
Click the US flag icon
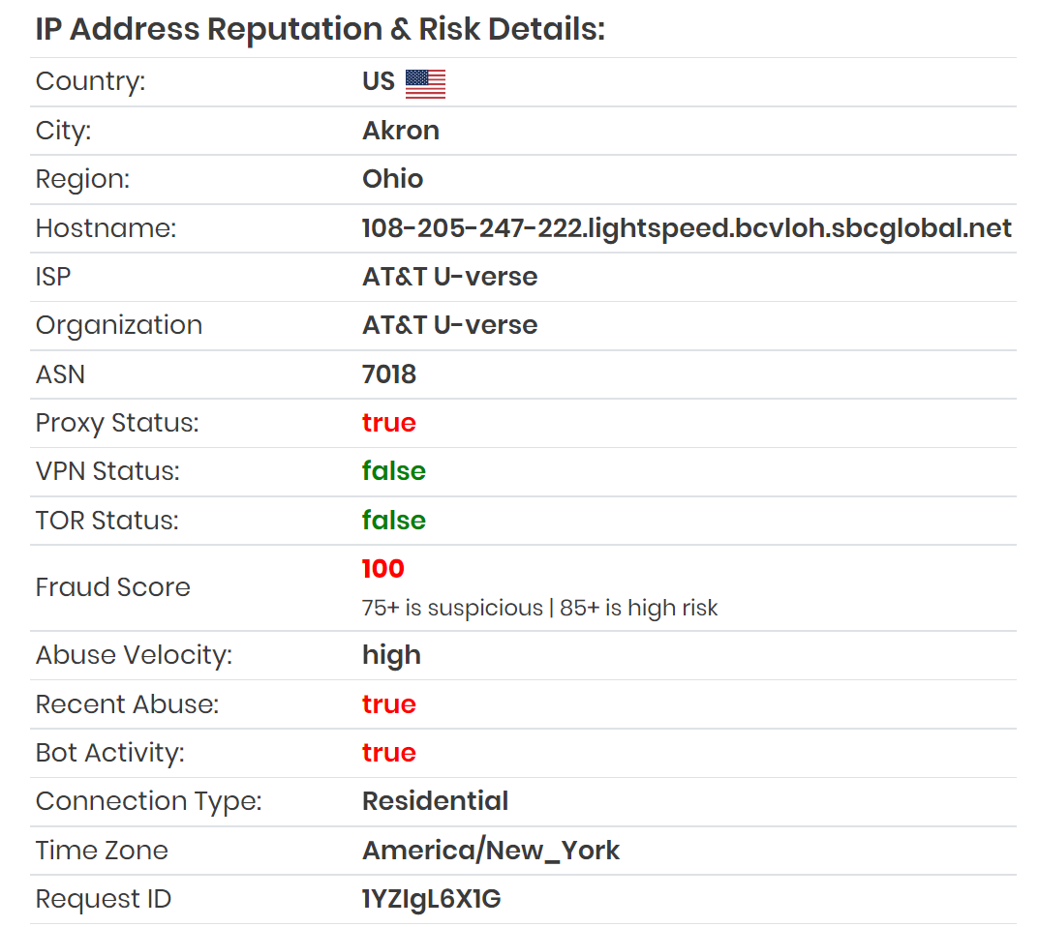point(425,84)
